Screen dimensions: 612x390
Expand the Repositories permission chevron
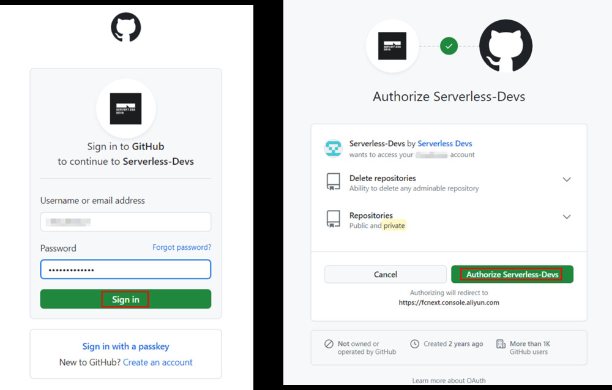[567, 217]
